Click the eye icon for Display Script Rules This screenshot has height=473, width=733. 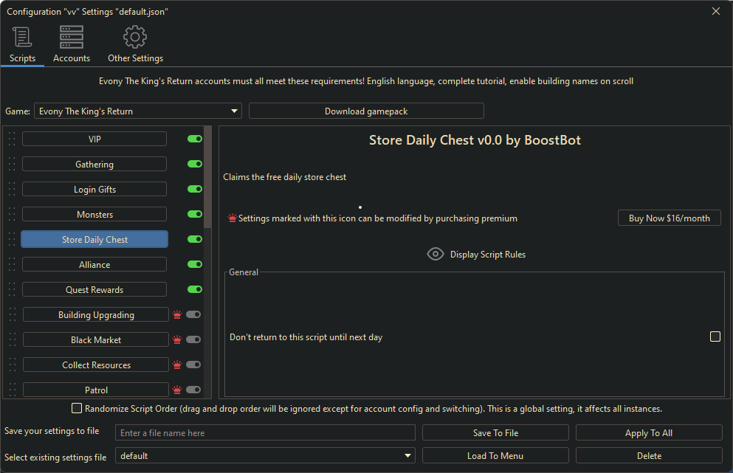[x=436, y=254]
